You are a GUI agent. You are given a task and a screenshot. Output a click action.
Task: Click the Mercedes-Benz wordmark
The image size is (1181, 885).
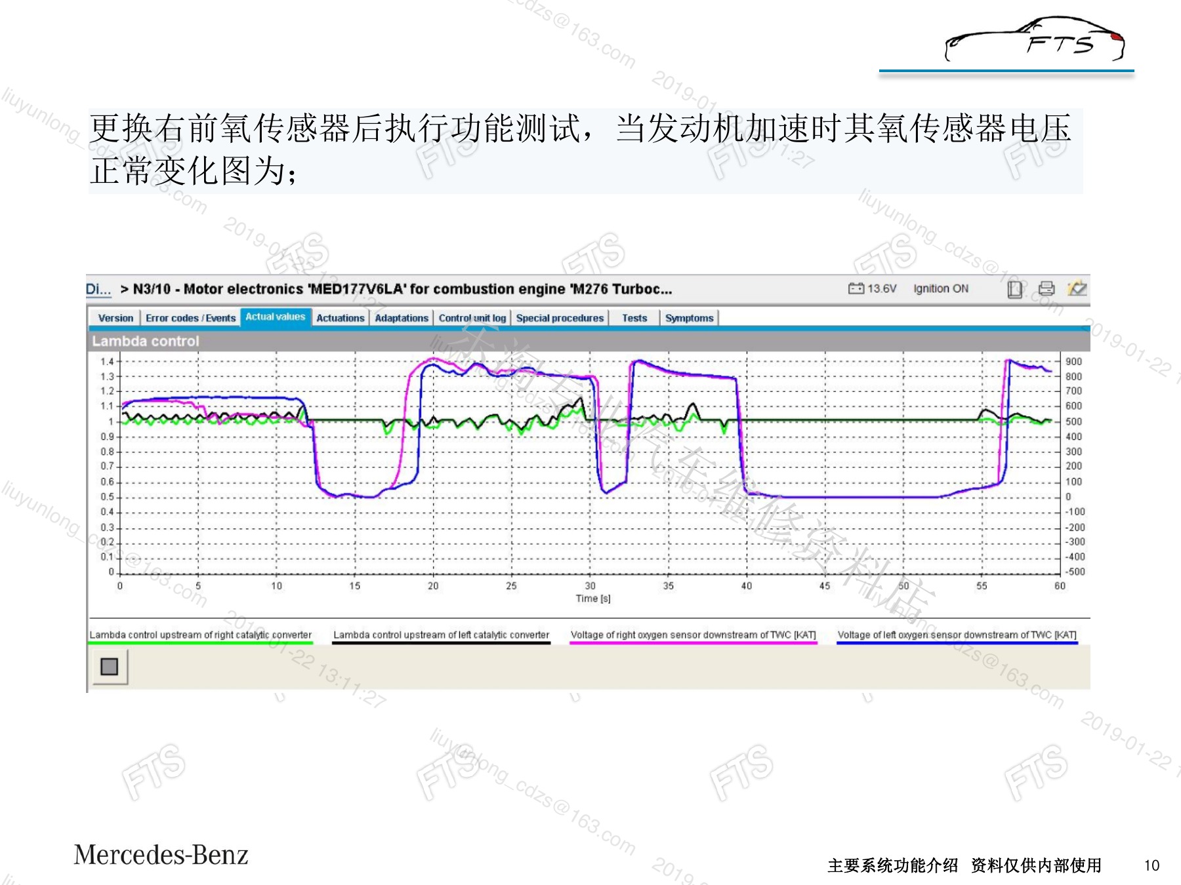(x=161, y=855)
